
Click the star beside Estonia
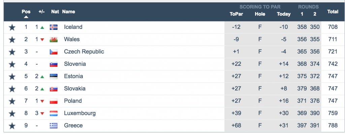[x=12, y=77]
